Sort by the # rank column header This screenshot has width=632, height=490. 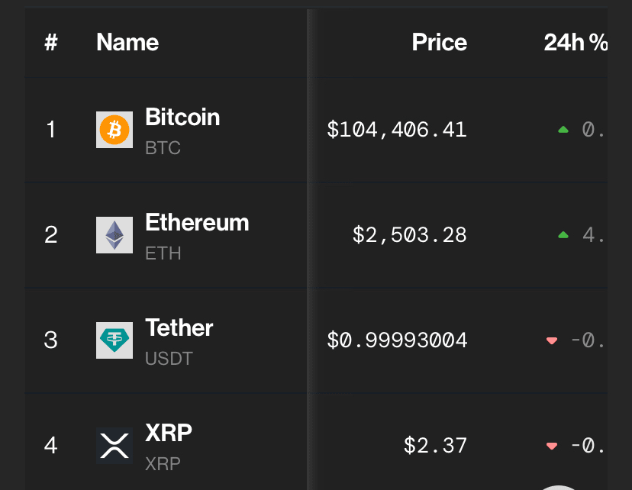coord(51,43)
